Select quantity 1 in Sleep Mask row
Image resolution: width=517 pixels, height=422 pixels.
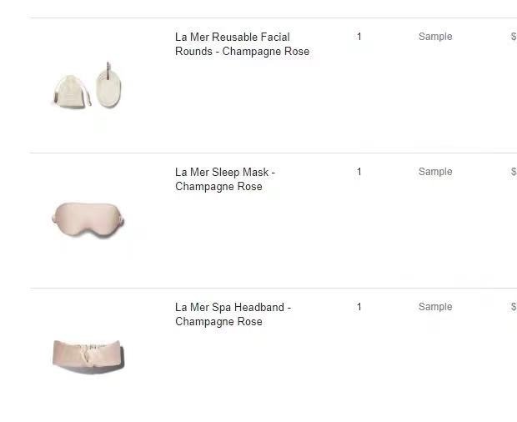(x=359, y=172)
